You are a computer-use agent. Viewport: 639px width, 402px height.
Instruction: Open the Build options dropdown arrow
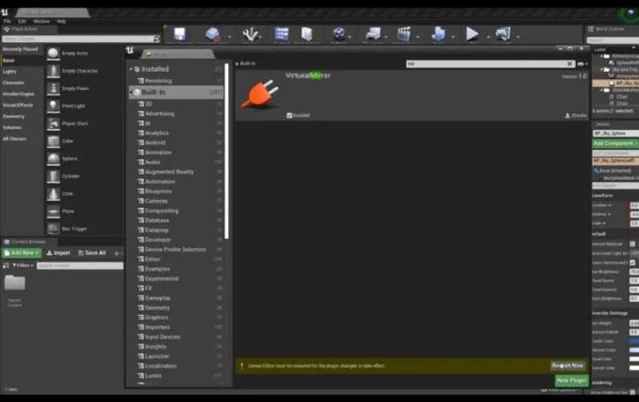[x=453, y=37]
